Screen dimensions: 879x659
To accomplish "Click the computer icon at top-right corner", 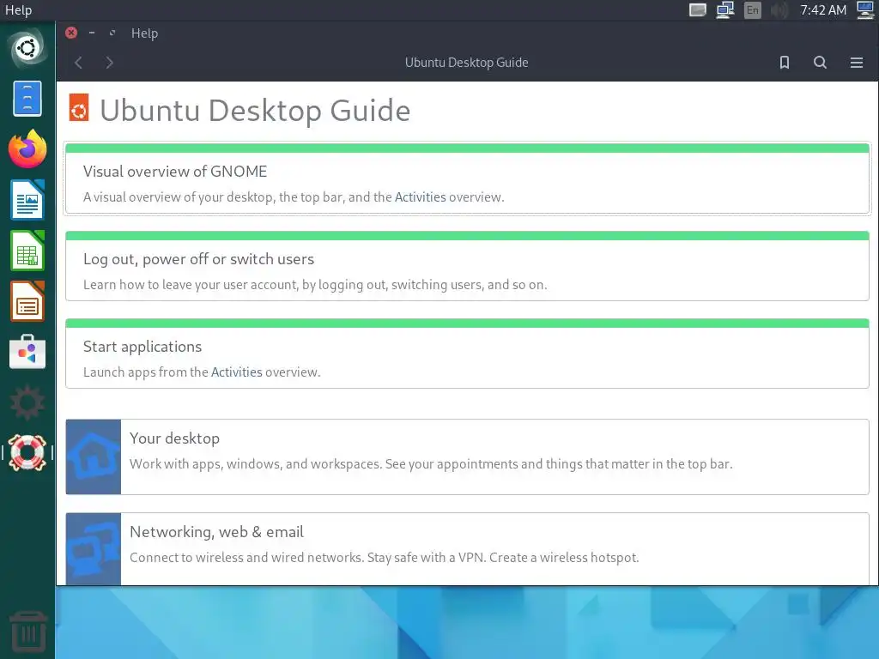I will (866, 10).
